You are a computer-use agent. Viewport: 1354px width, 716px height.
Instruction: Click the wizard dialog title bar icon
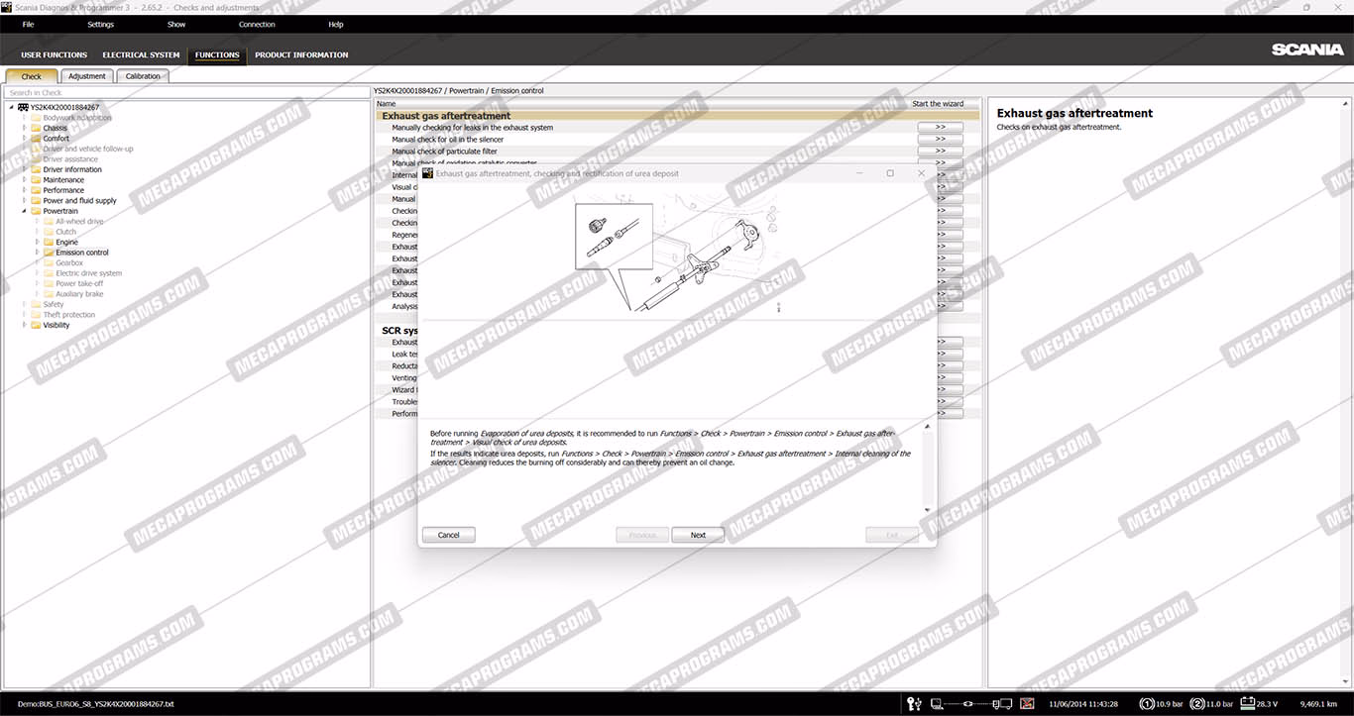[x=428, y=173]
